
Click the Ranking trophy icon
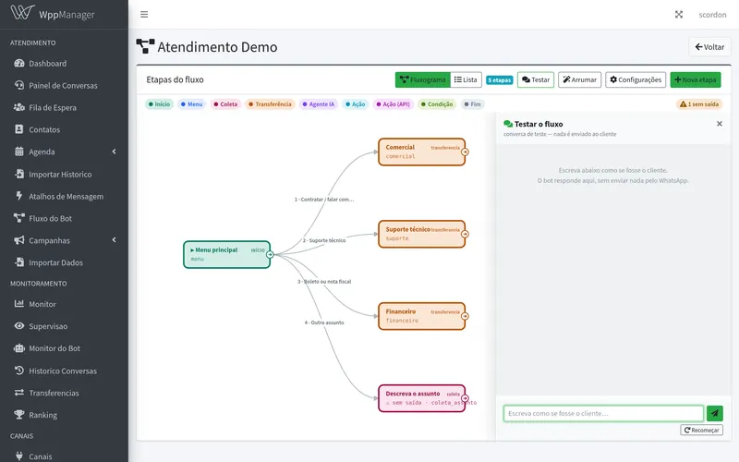18,415
